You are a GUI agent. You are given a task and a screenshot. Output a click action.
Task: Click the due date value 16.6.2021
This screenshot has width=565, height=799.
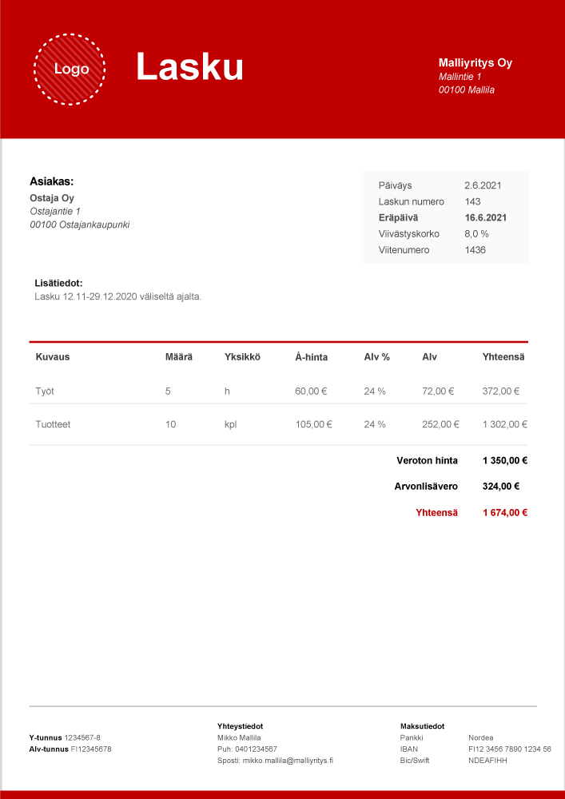(485, 217)
